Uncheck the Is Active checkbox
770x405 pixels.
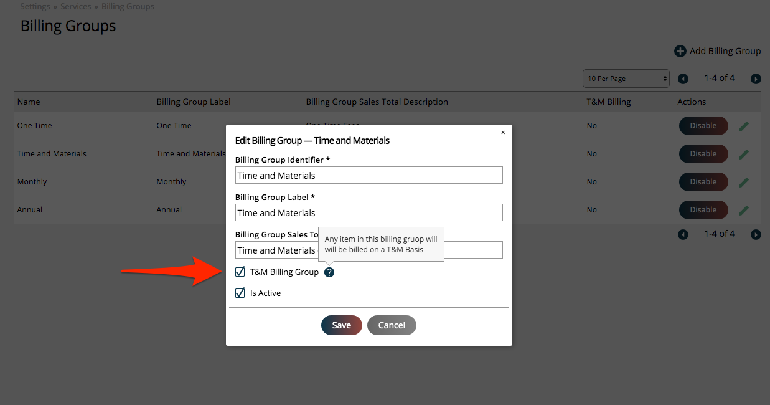(x=240, y=293)
